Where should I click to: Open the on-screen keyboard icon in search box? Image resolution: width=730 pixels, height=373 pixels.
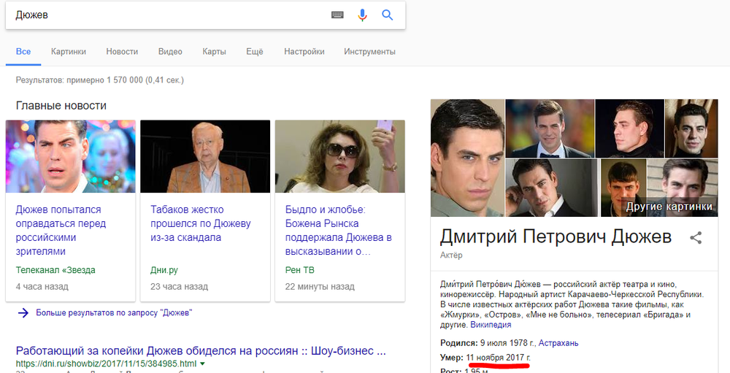[x=337, y=15]
